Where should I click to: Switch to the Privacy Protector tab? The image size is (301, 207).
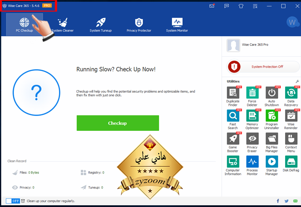tap(139, 25)
